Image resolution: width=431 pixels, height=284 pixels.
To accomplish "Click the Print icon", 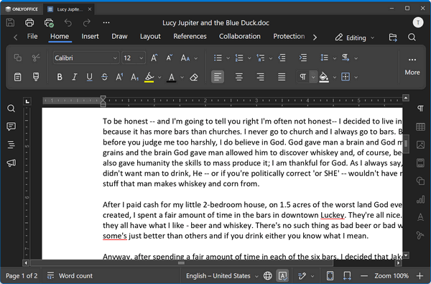I will tap(29, 22).
